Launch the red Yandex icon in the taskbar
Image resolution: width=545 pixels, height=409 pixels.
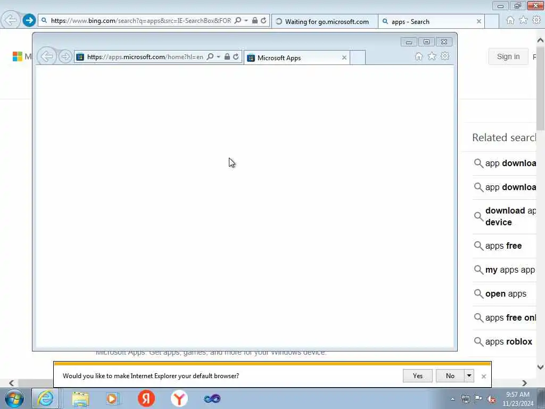point(146,398)
